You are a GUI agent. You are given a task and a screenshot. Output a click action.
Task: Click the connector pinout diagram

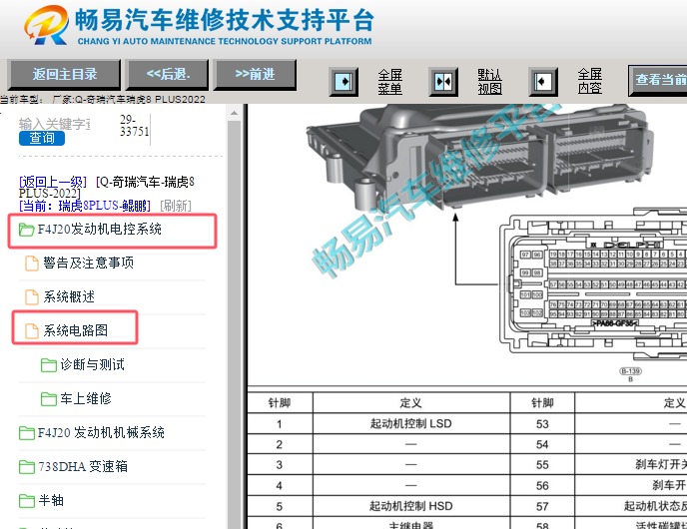click(593, 283)
